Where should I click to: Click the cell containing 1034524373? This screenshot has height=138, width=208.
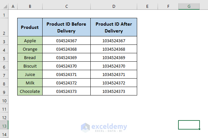pyautogui.click(x=114, y=91)
